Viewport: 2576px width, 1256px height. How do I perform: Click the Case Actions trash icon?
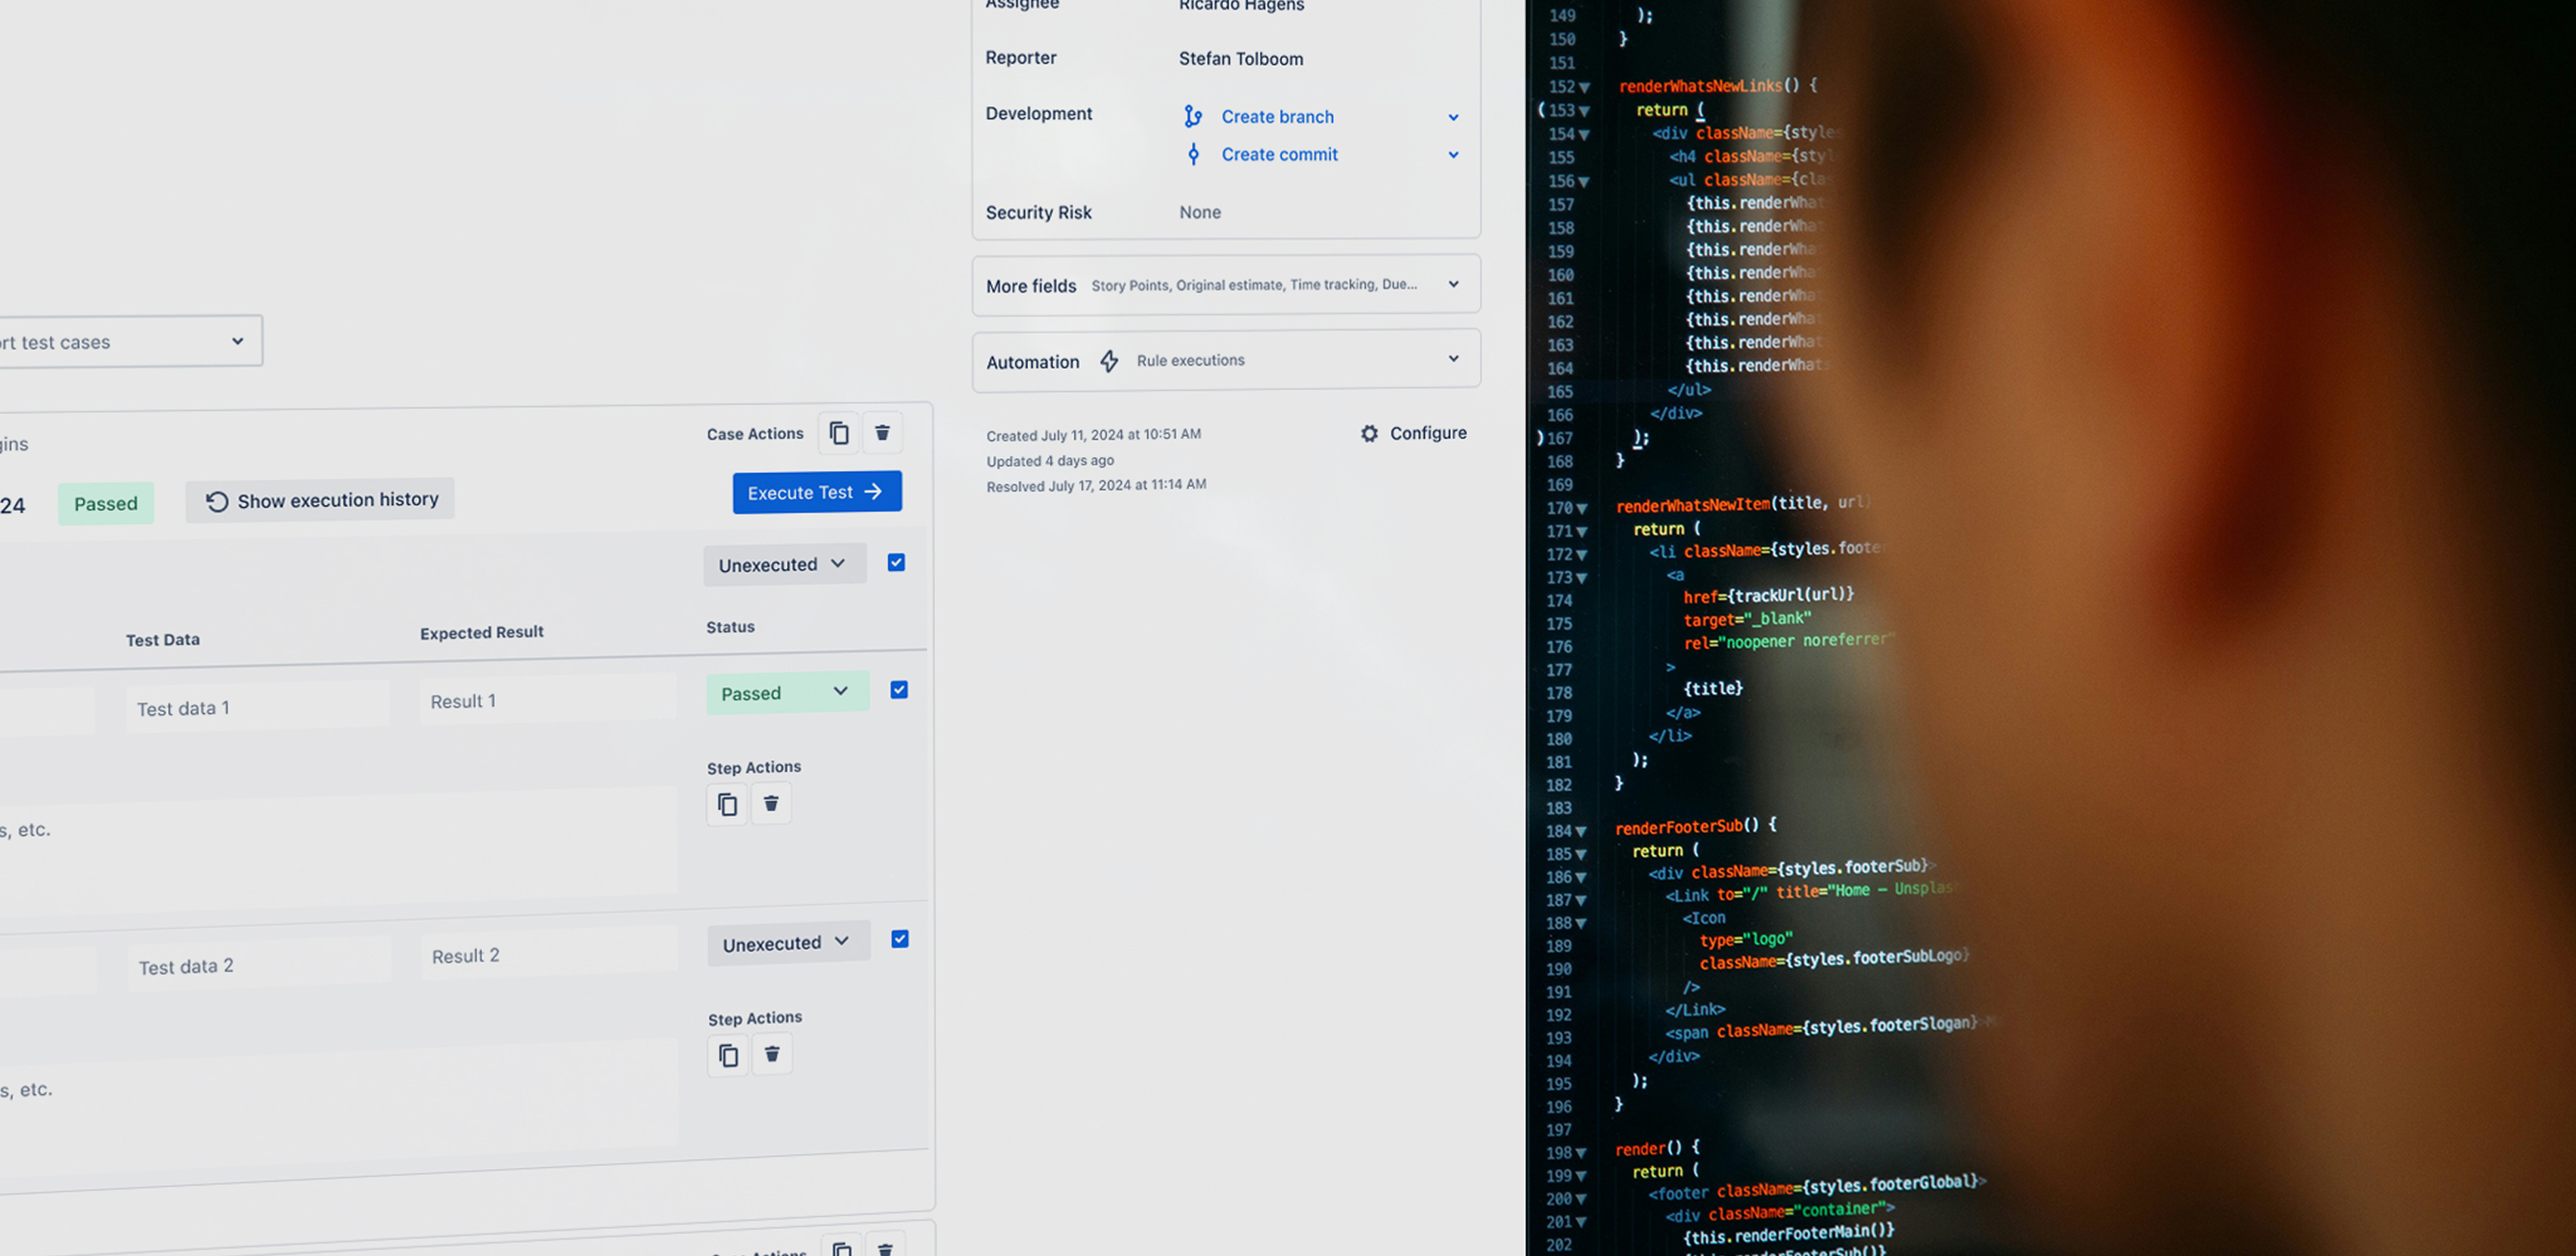click(882, 433)
